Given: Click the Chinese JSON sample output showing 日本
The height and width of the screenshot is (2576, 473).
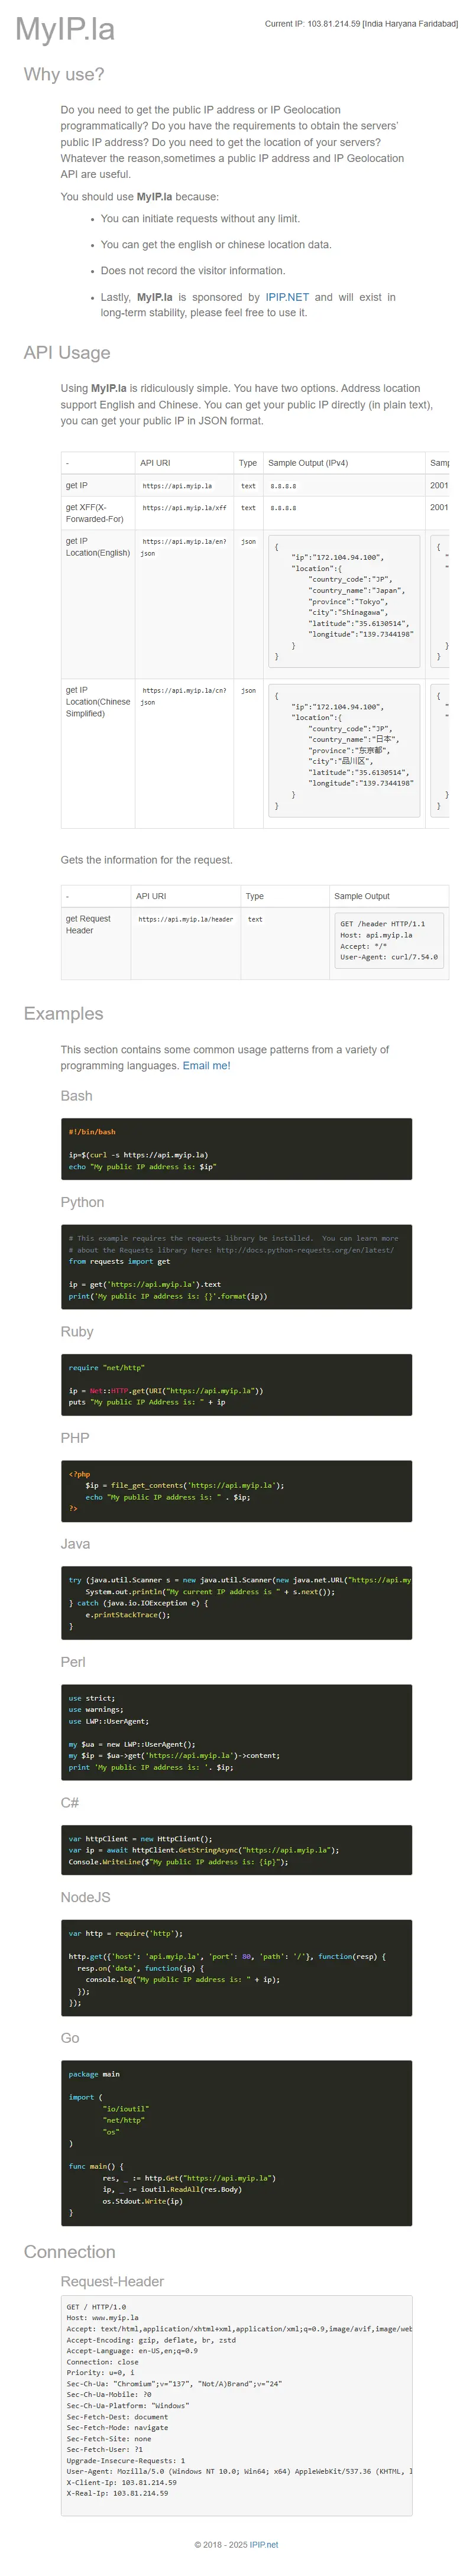Looking at the screenshot, I should [344, 751].
